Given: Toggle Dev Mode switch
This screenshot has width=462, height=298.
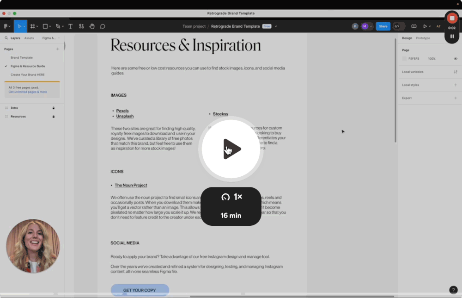Looking at the screenshot, I should tap(399, 26).
